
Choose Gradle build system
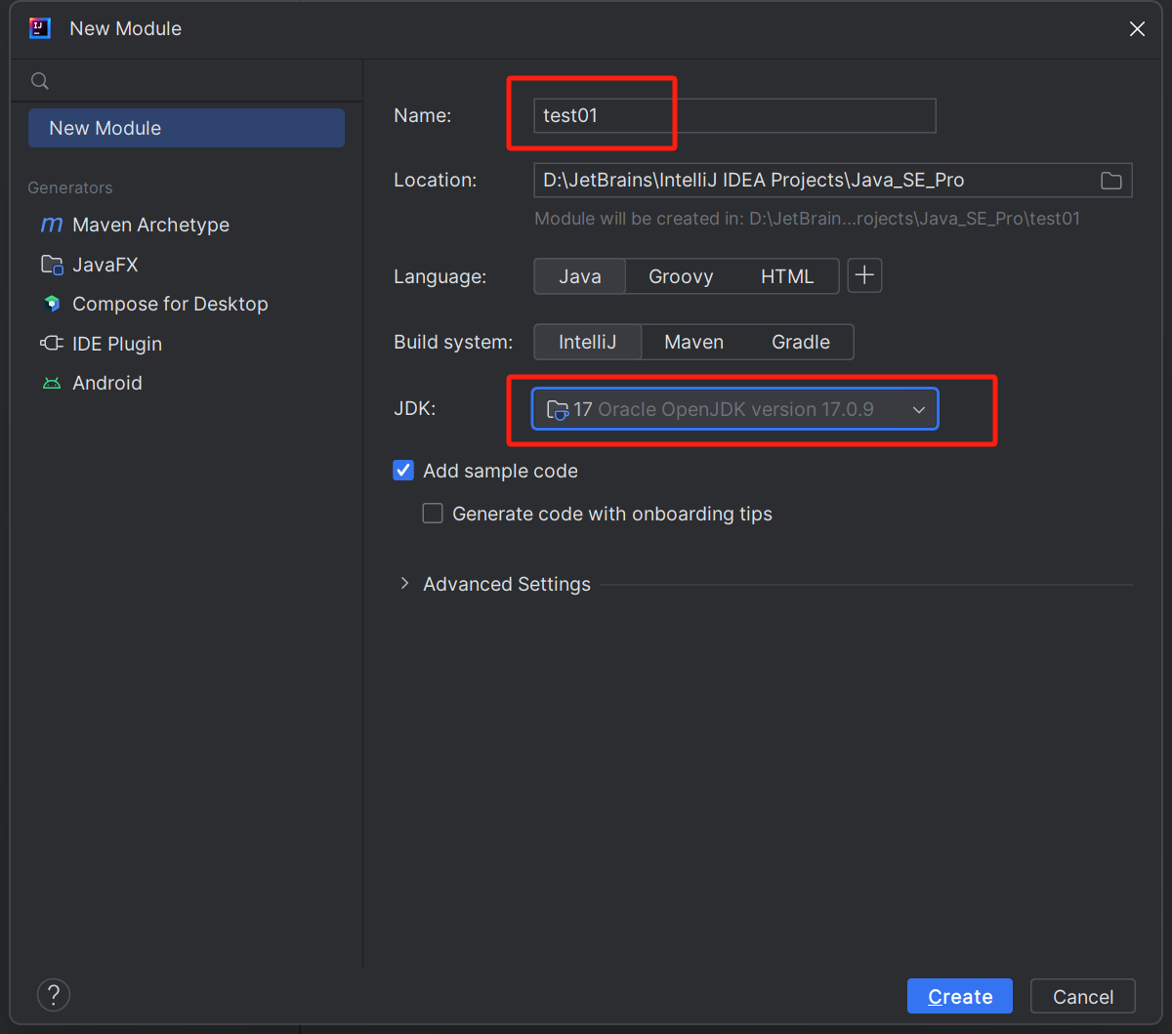point(801,342)
